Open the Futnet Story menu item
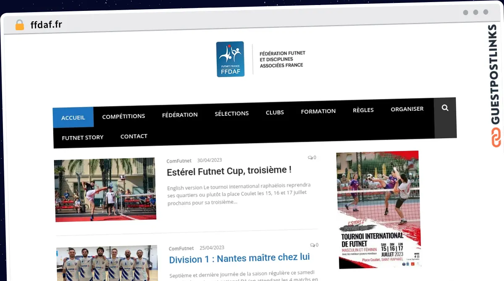This screenshot has width=504, height=281. point(82,138)
